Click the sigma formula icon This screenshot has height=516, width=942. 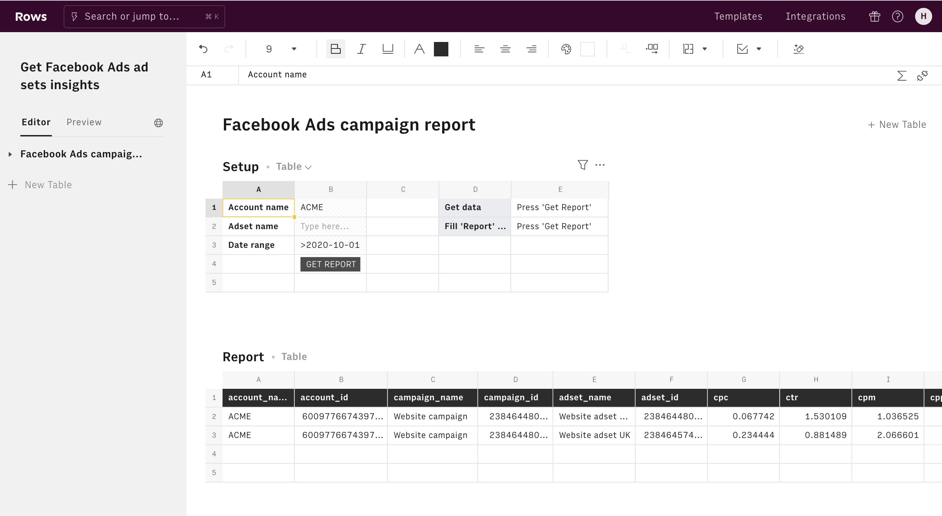[901, 76]
